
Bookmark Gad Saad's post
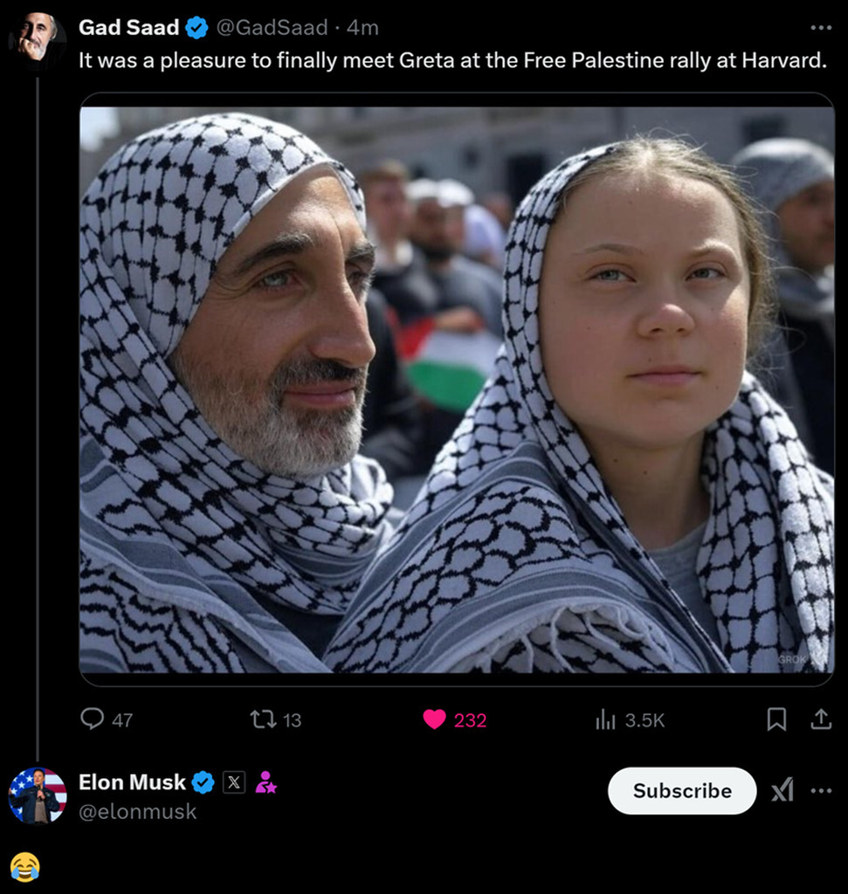(776, 719)
